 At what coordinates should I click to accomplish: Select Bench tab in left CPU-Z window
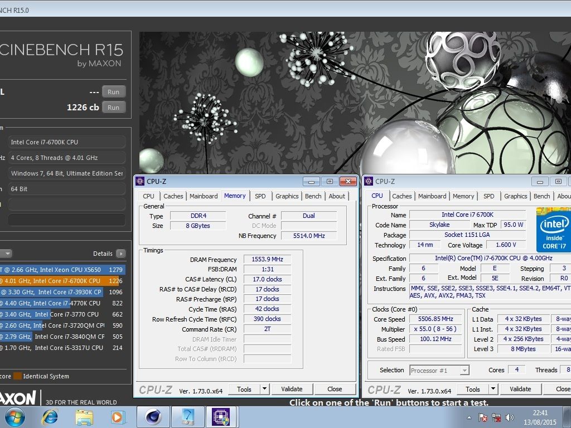click(313, 196)
